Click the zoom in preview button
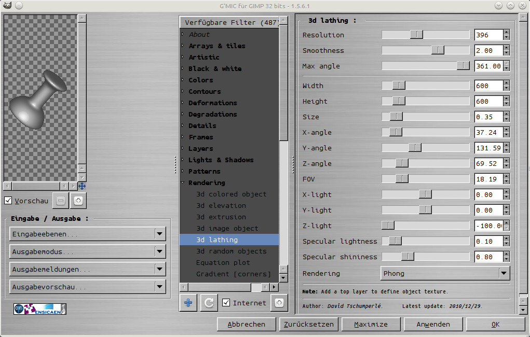 point(78,200)
